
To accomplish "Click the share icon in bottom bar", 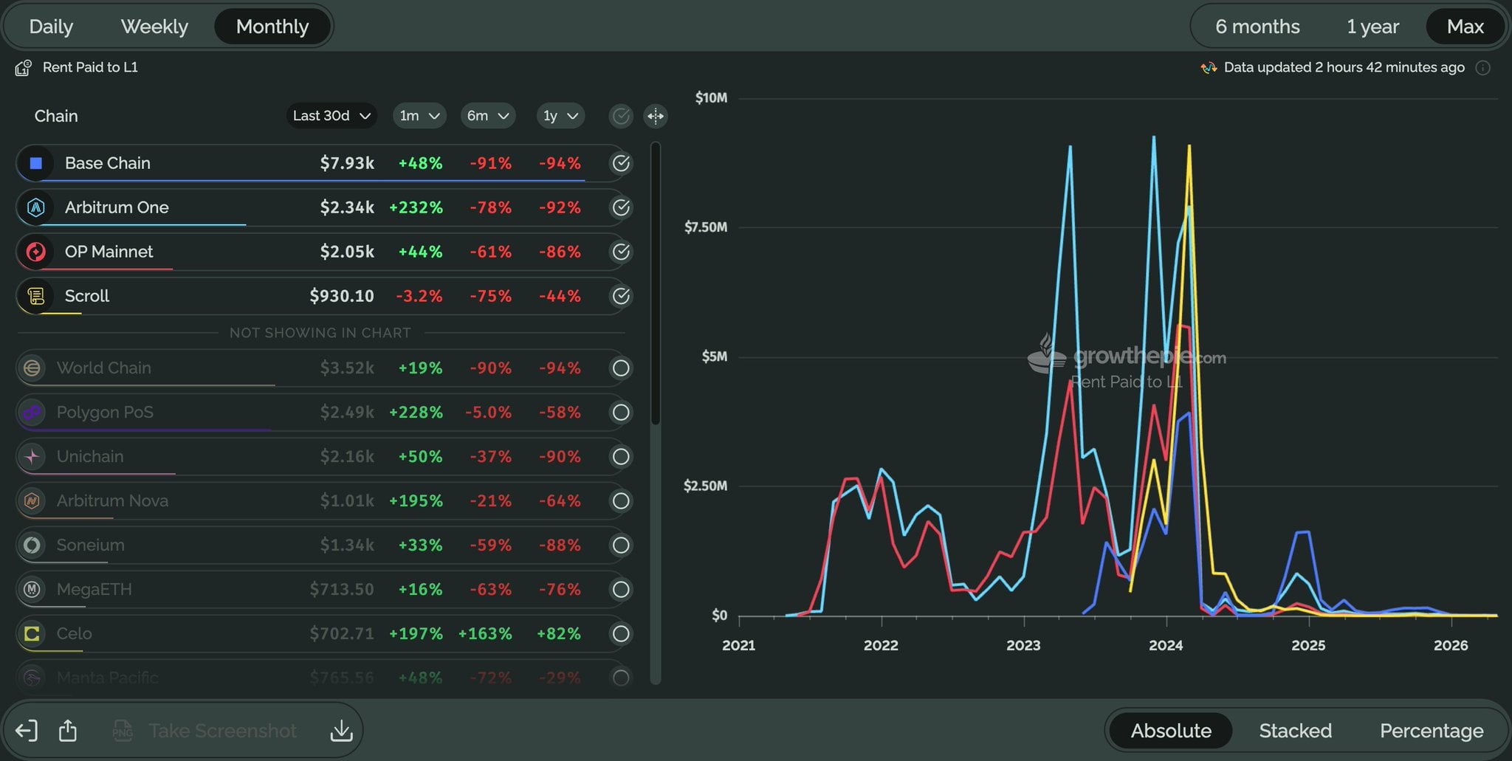I will tap(68, 731).
